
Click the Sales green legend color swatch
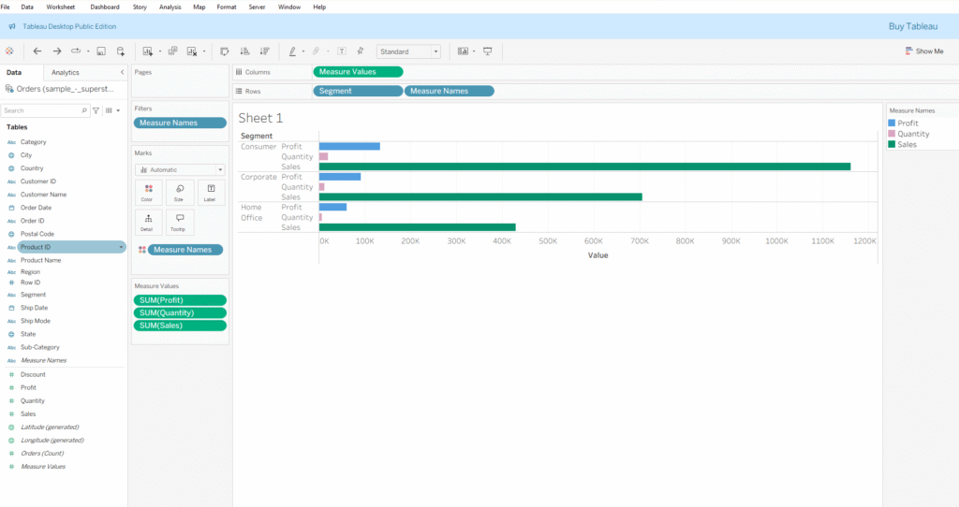893,144
